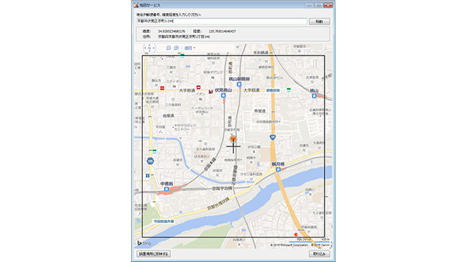This screenshot has width=468, height=262.
Task: Click the longitude value 135.765...
Action: point(222,31)
